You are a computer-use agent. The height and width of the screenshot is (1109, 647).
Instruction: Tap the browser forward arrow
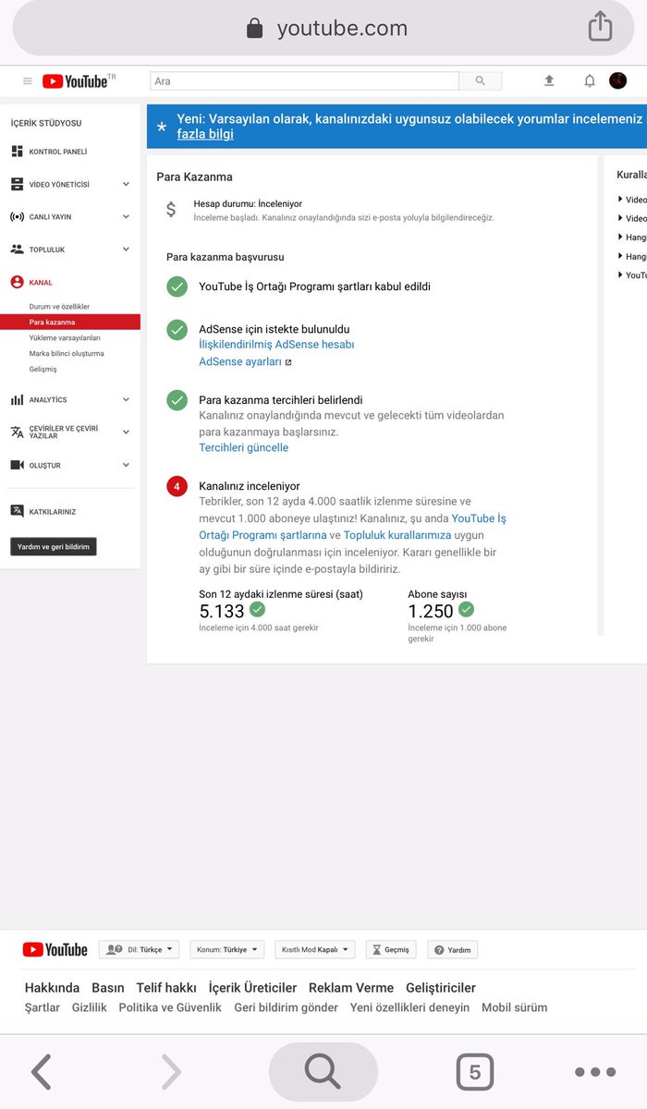click(x=171, y=1072)
